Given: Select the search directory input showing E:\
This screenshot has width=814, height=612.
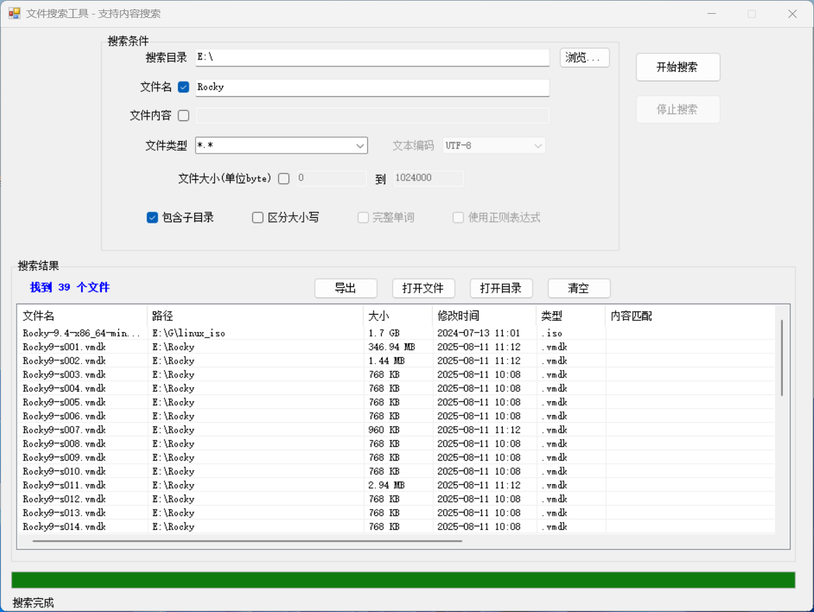Looking at the screenshot, I should click(372, 57).
